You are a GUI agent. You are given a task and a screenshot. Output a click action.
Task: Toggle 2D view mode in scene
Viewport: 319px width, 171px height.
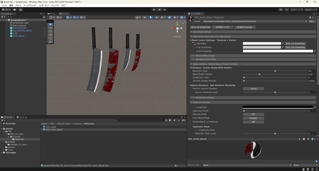pyautogui.click(x=145, y=17)
